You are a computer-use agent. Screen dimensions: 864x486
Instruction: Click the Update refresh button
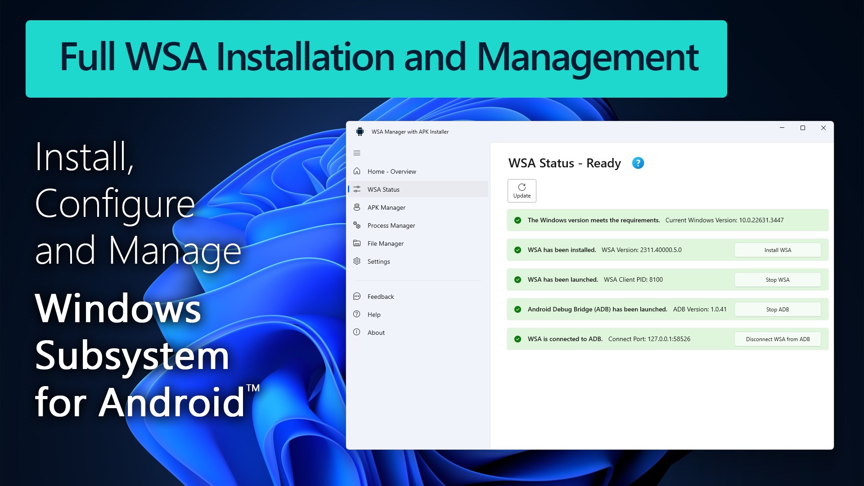522,191
